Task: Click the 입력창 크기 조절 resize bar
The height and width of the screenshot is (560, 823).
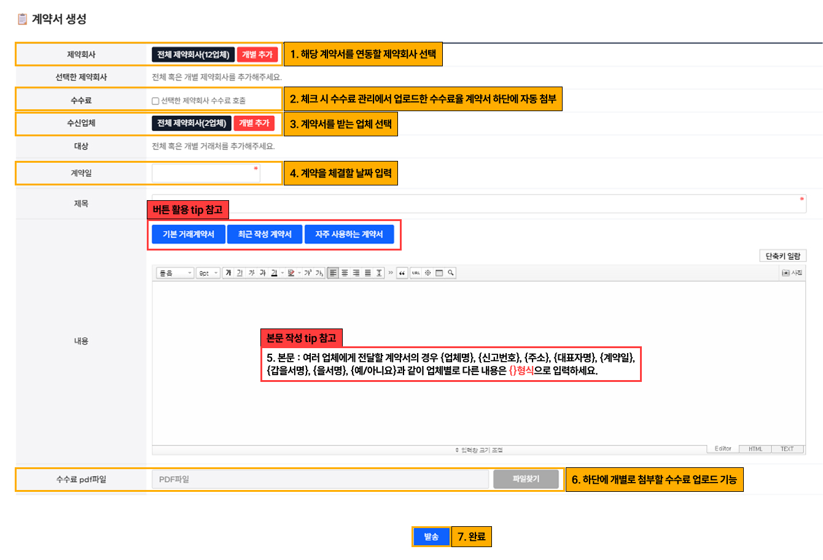Action: [479, 450]
